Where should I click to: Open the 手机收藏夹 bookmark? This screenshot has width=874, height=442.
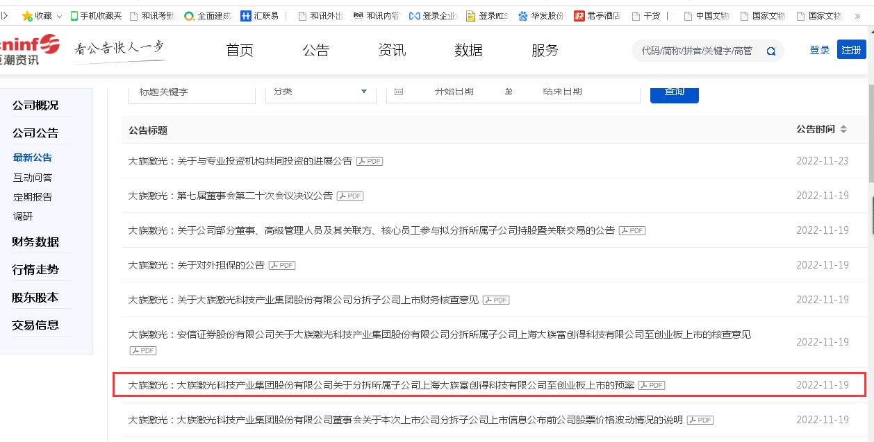tap(96, 15)
